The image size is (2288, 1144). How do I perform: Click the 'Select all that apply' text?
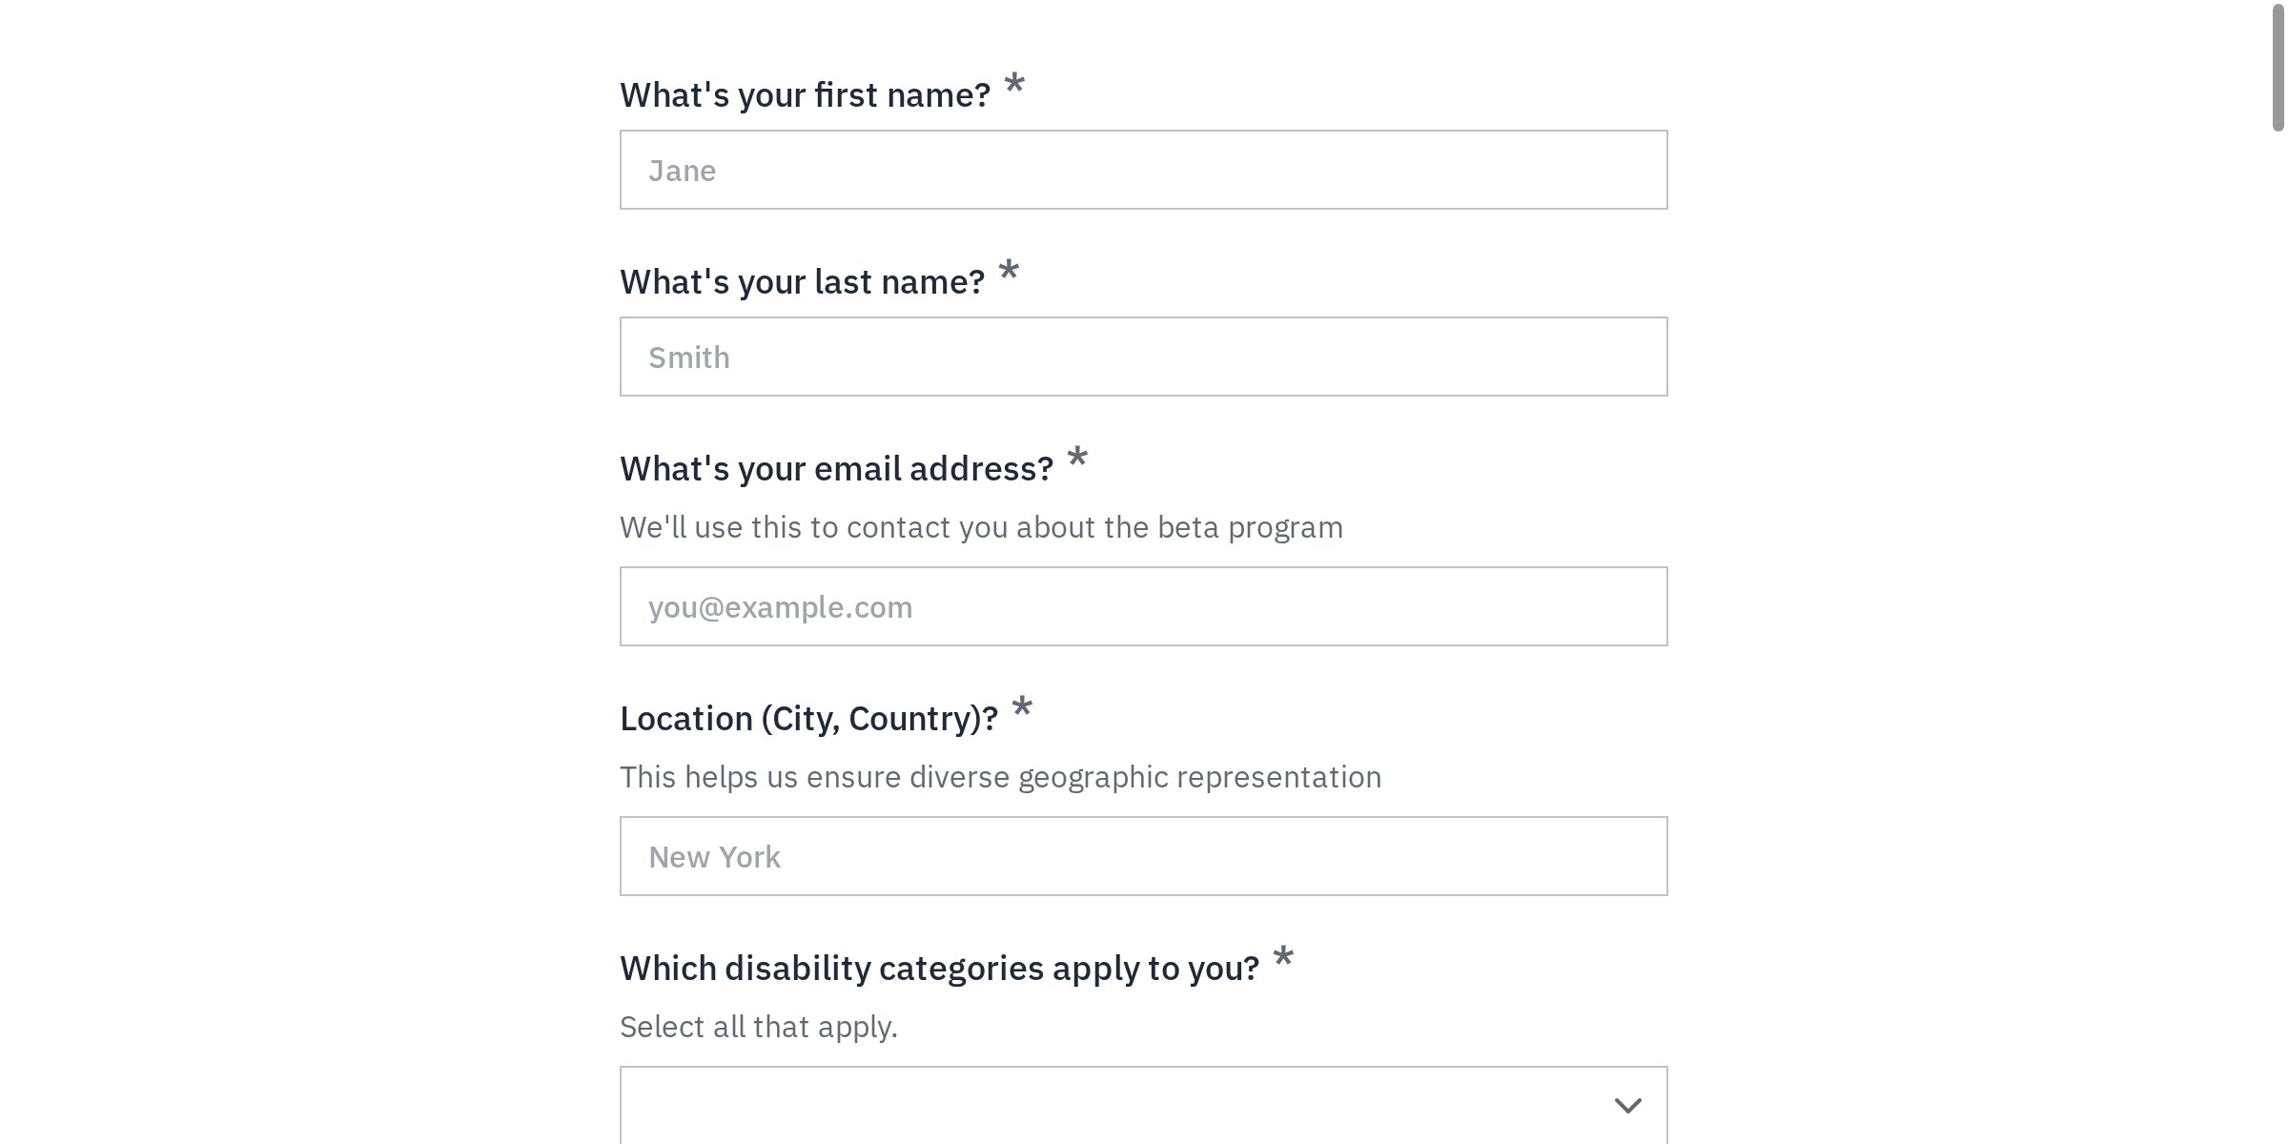tap(759, 1026)
